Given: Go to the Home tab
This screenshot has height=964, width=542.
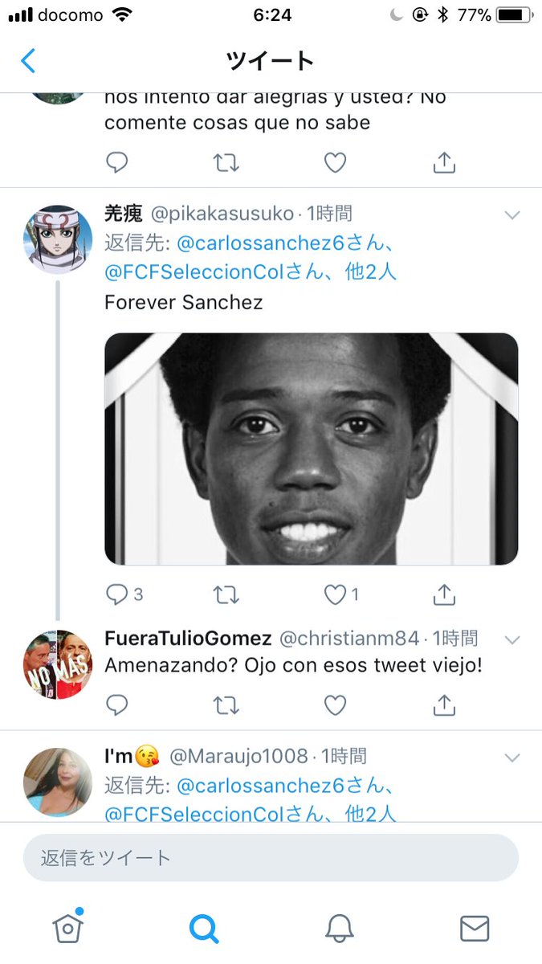Looking at the screenshot, I should 68,927.
